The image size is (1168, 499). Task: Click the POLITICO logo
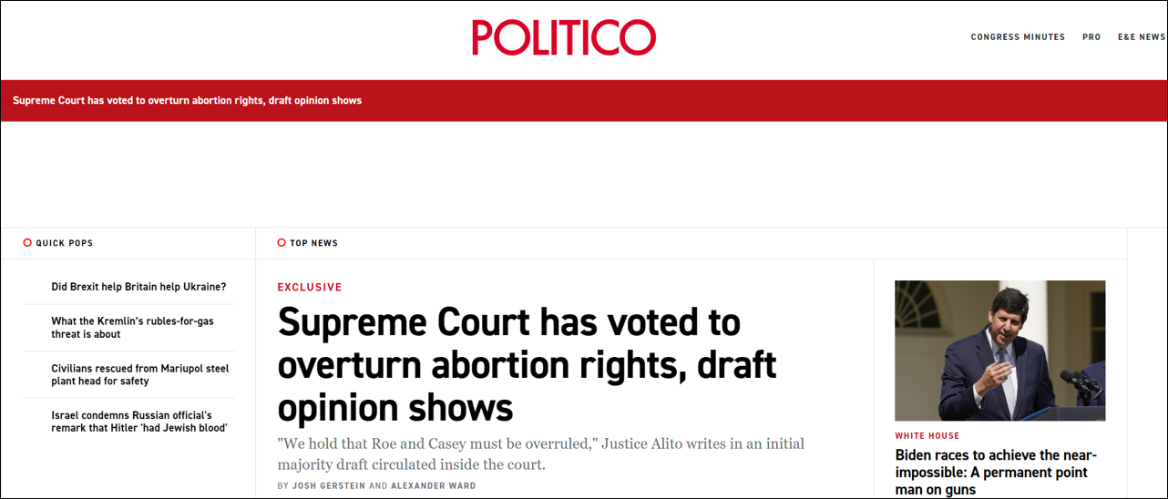point(563,37)
